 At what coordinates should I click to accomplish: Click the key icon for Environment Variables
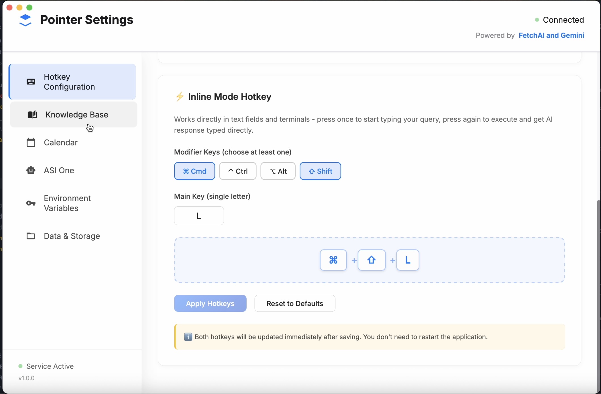coord(31,203)
